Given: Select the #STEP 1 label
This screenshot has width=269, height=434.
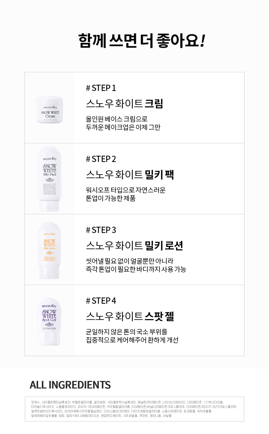Looking at the screenshot, I should click(101, 88).
